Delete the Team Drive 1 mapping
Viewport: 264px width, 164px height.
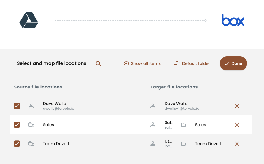237,144
